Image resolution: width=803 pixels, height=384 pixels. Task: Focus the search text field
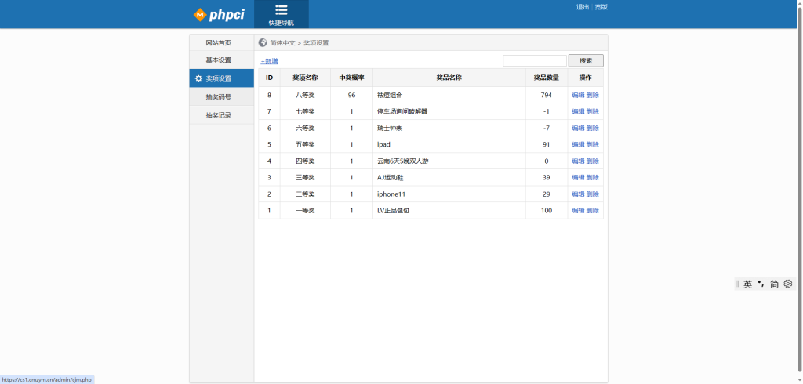coord(534,60)
